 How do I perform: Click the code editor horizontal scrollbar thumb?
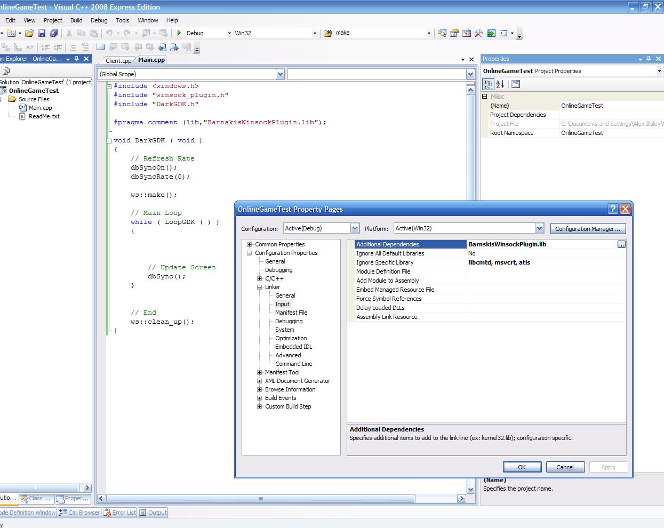[261, 499]
